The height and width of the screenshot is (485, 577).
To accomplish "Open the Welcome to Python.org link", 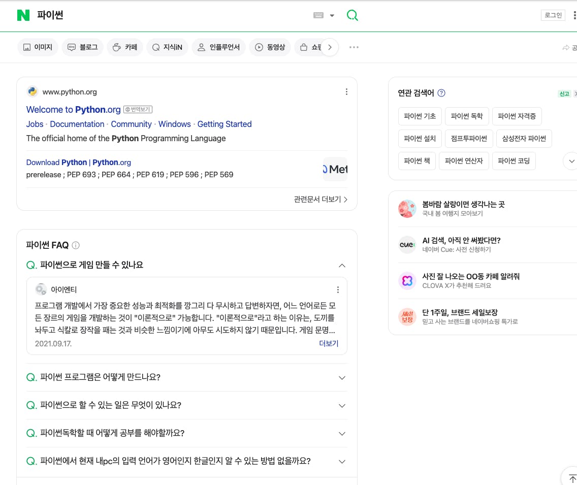I will [73, 110].
